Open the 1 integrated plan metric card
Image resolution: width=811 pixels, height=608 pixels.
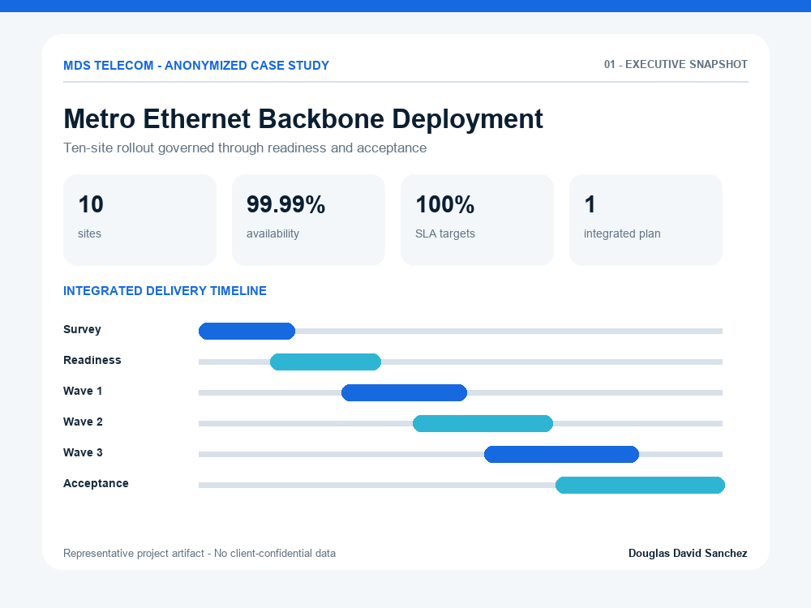click(646, 220)
